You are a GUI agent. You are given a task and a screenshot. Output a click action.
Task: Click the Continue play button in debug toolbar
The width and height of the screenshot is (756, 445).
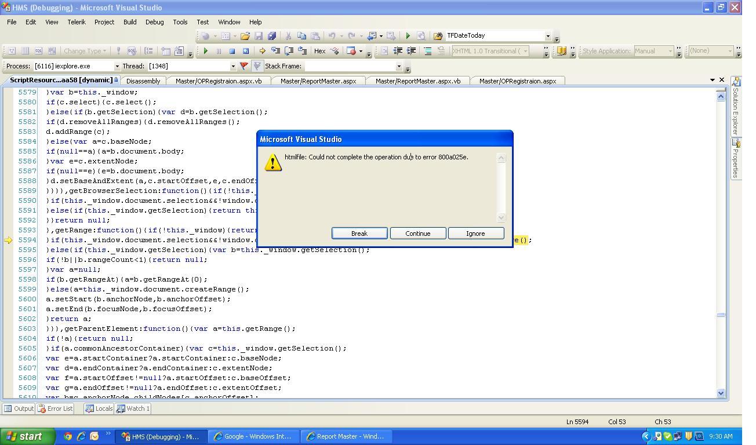pyautogui.click(x=205, y=51)
